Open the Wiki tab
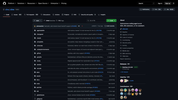Viewport: 178px width, 100px height. [x=74, y=15]
